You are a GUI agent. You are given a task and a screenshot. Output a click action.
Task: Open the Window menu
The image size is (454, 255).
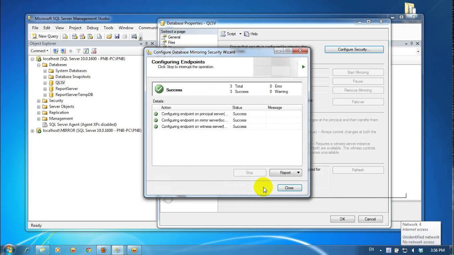(x=126, y=28)
